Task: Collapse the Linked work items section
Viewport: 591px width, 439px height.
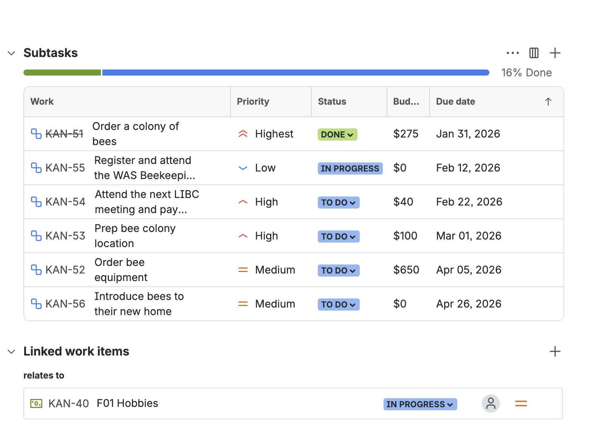Action: point(11,351)
